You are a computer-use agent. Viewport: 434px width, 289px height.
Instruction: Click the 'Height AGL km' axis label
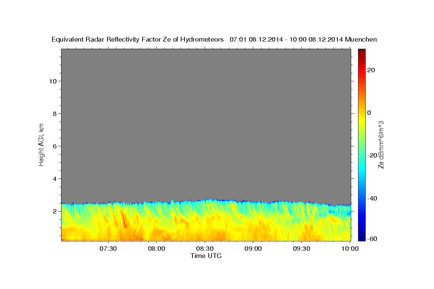(41, 144)
